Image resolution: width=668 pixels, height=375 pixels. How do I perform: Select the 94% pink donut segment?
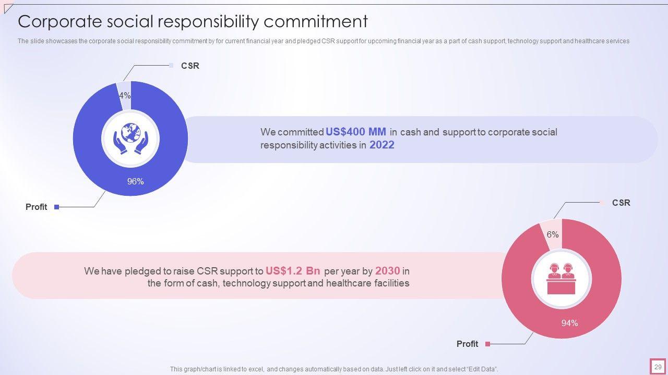click(569, 323)
